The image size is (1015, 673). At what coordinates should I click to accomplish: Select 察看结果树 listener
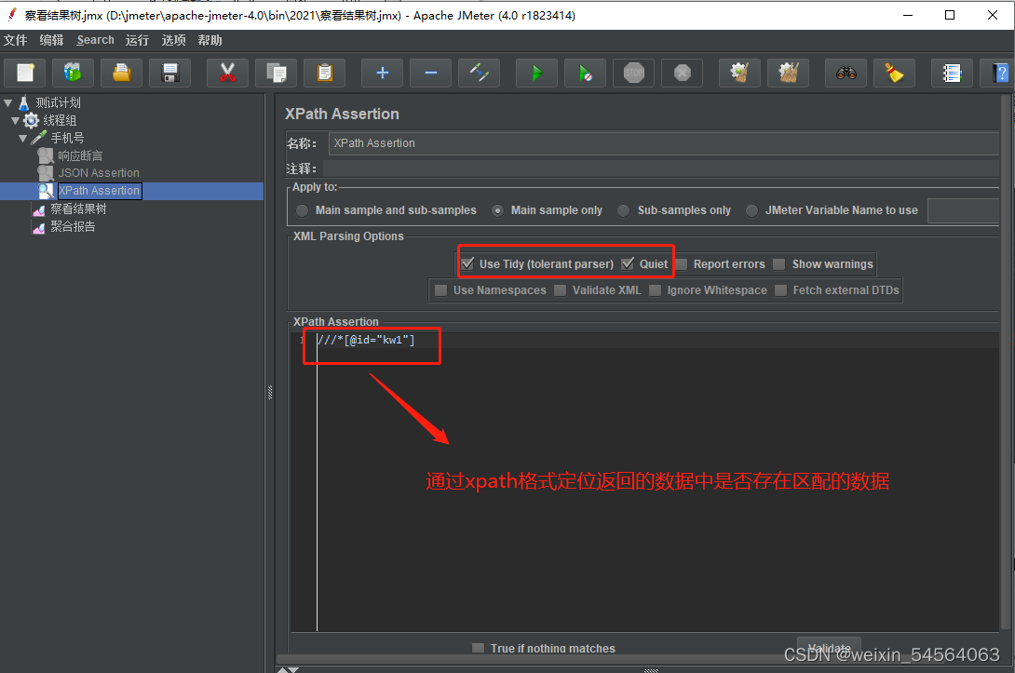pos(78,209)
